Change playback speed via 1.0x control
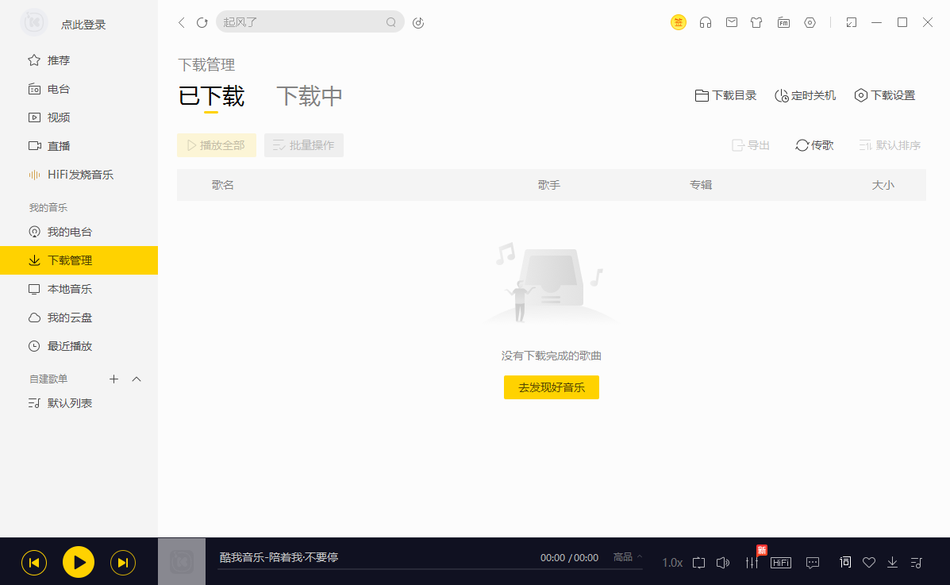Image resolution: width=950 pixels, height=585 pixels. [x=671, y=562]
